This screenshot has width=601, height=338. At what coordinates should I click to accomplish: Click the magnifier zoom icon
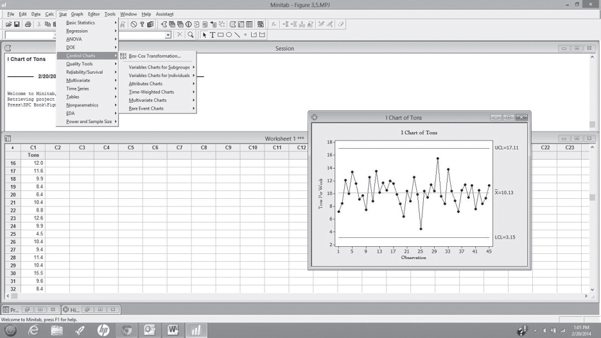[x=191, y=35]
